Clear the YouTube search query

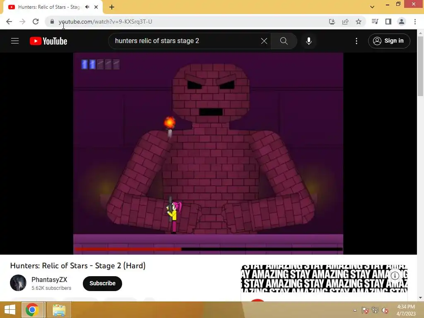[264, 41]
